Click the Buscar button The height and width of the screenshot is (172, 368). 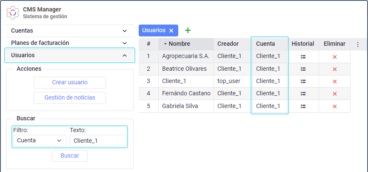coord(70,156)
